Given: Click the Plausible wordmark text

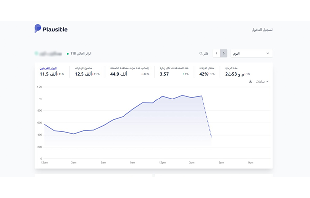Looking at the screenshot, I should (x=55, y=29).
